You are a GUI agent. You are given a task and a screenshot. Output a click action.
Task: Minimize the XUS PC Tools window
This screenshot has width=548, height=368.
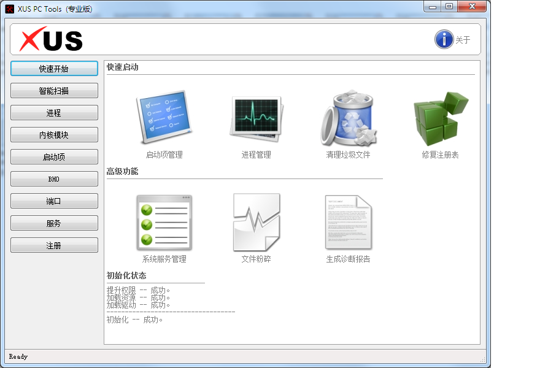pyautogui.click(x=432, y=7)
